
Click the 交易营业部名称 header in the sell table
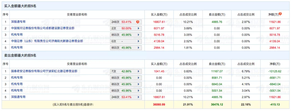coord(77,64)
